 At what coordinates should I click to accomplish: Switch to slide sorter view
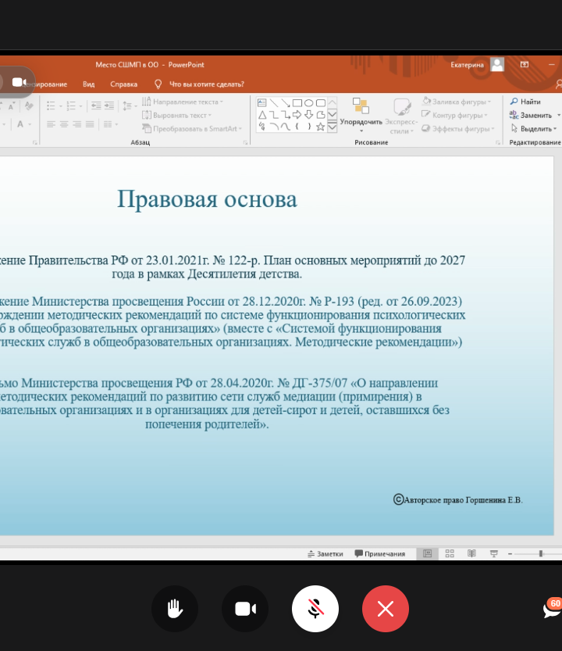[450, 553]
